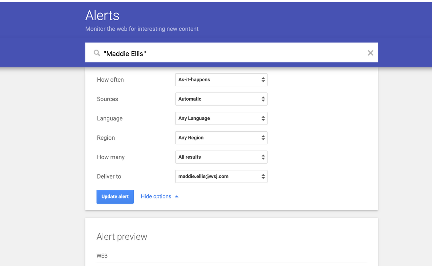Click the "Monitor the web" subtitle text
This screenshot has height=266, width=432.
coord(142,29)
